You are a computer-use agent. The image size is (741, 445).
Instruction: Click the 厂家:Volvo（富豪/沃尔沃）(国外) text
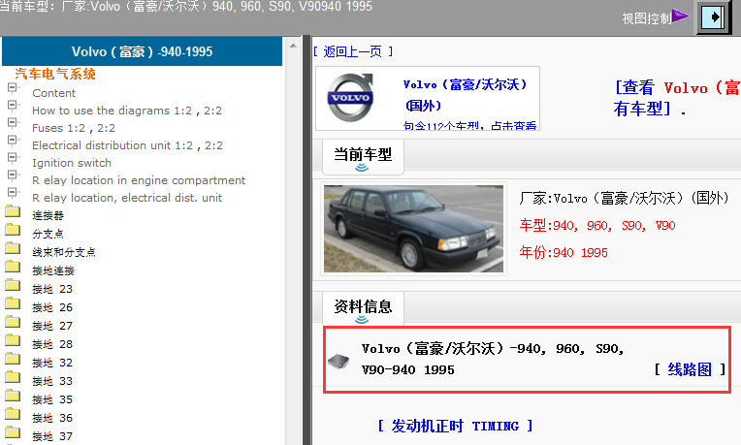(x=624, y=198)
